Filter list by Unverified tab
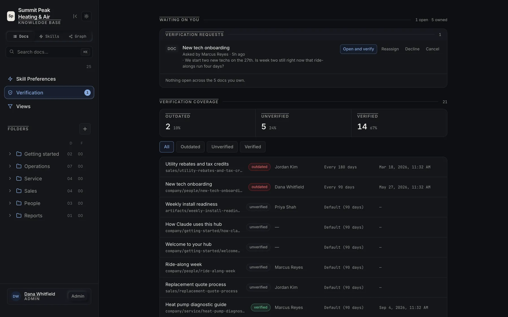This screenshot has width=508, height=317. pyautogui.click(x=222, y=147)
